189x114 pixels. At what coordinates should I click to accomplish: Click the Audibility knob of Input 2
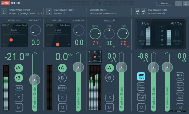click(79, 30)
